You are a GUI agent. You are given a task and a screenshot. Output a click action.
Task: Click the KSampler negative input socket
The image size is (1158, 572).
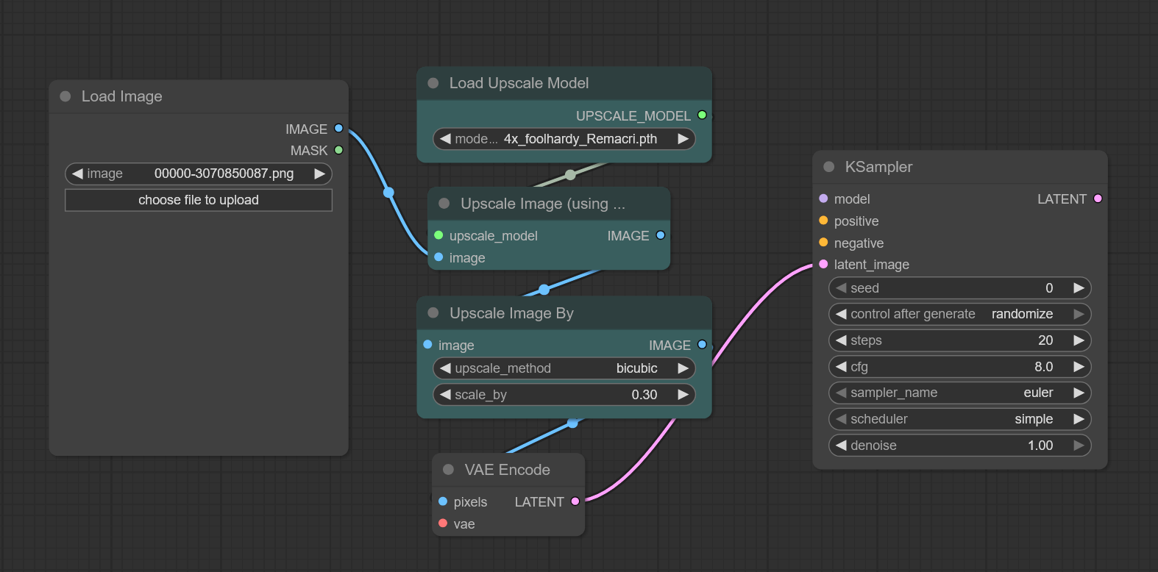click(823, 242)
